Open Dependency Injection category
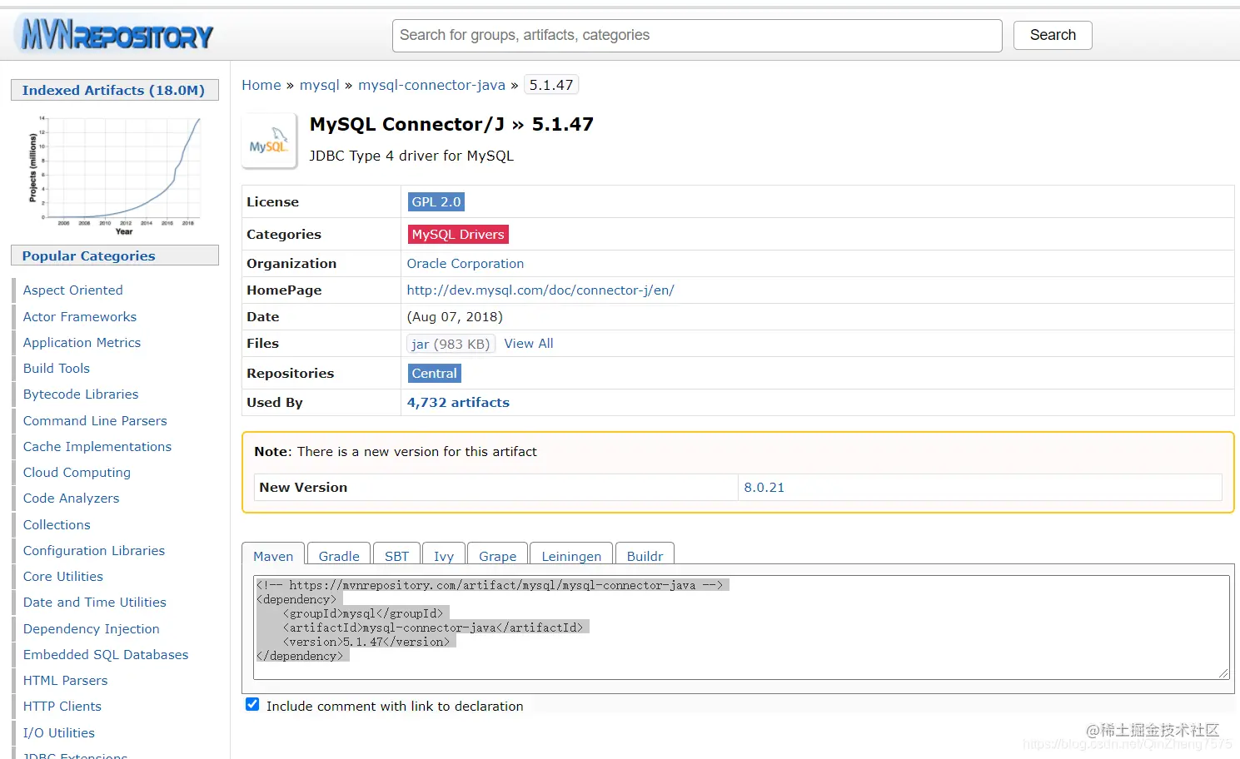Screen dimensions: 1240x759 point(92,628)
